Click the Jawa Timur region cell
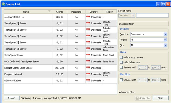Image resolution: width=171 pixels, height=103 pixels. (110, 61)
